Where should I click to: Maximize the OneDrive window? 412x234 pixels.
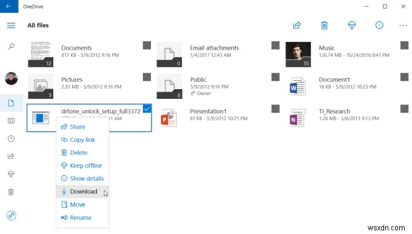385,6
